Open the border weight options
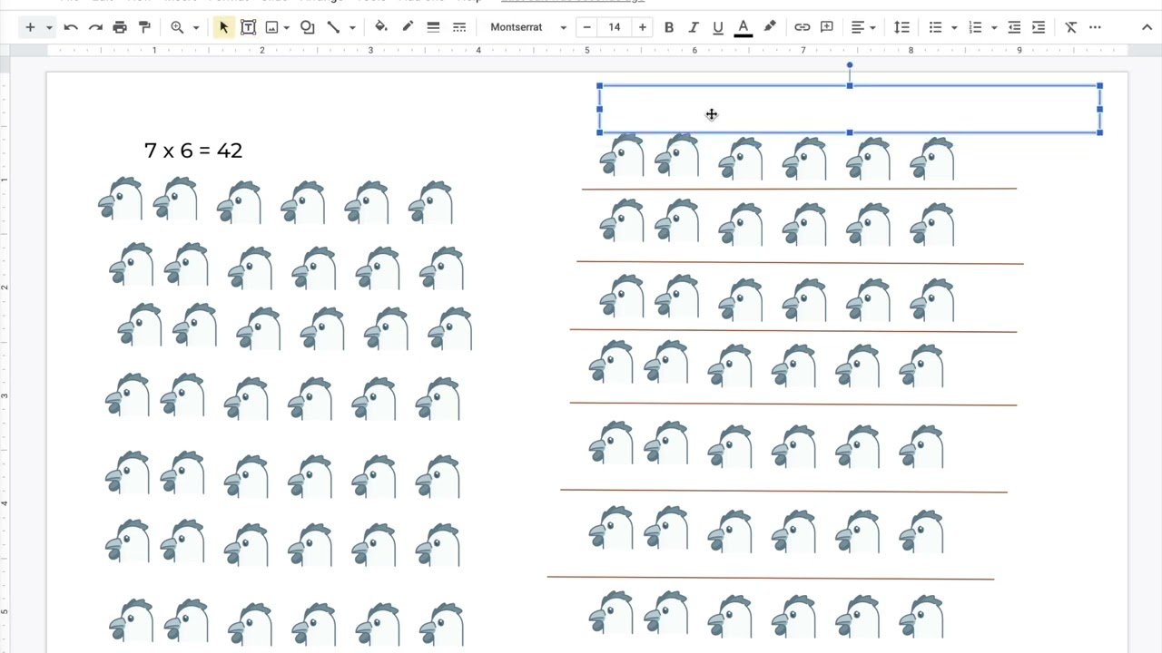The image size is (1162, 653). tap(433, 27)
